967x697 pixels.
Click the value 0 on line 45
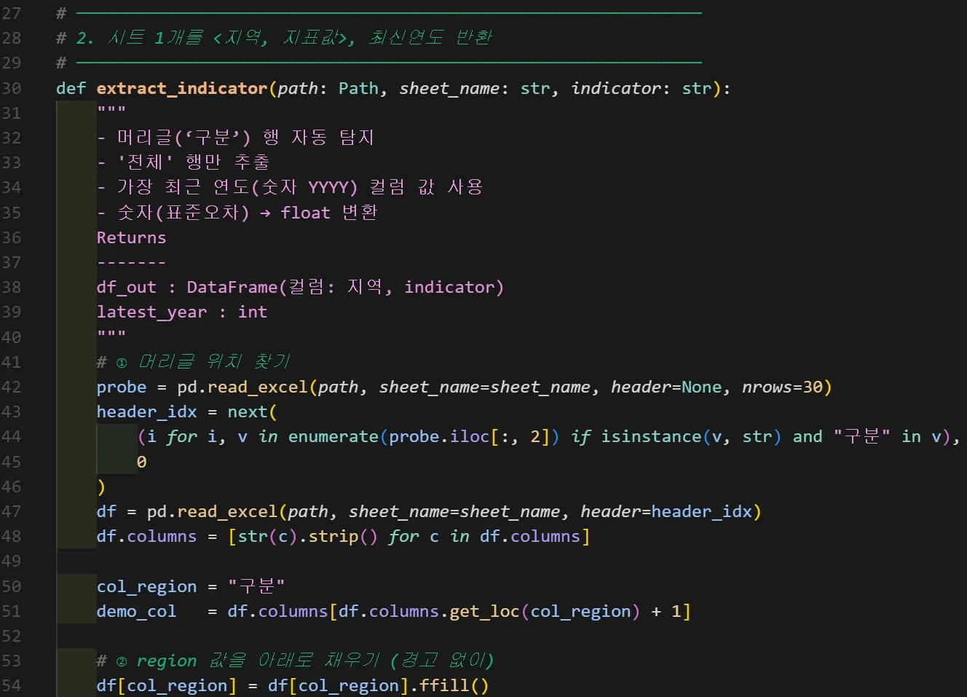click(142, 462)
